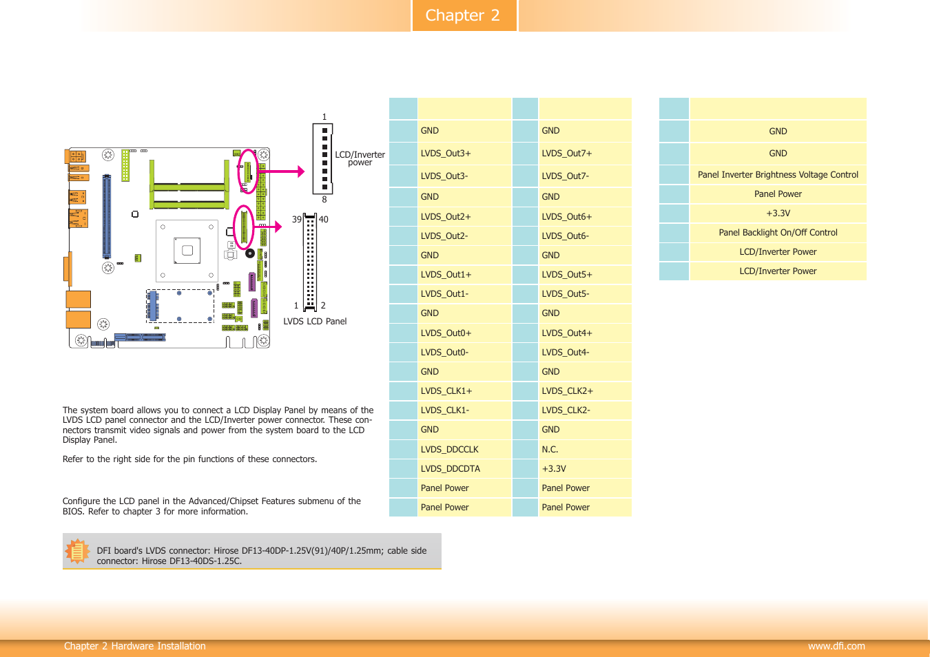Viewport: 930px width, 657px height.
Task: Click the LVDS_Out3+ cell
Action: (464, 154)
